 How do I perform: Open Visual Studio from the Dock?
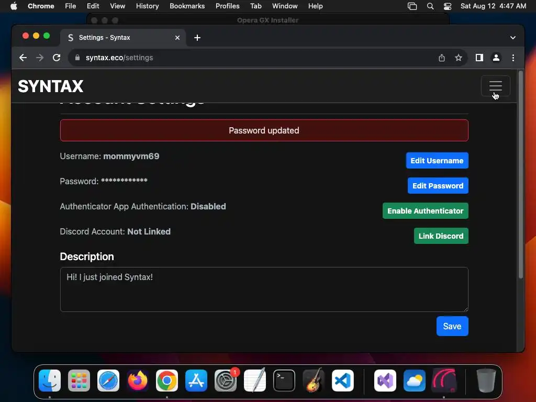pyautogui.click(x=385, y=381)
